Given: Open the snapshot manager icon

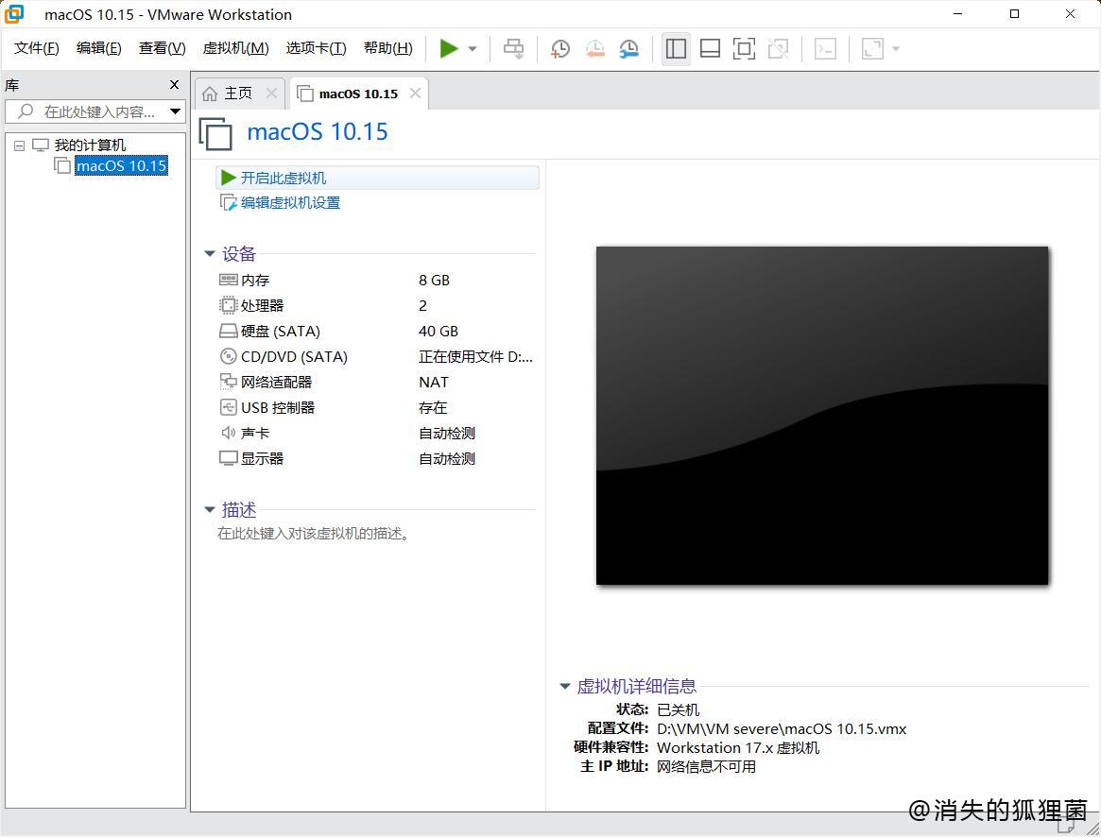Looking at the screenshot, I should pyautogui.click(x=629, y=48).
